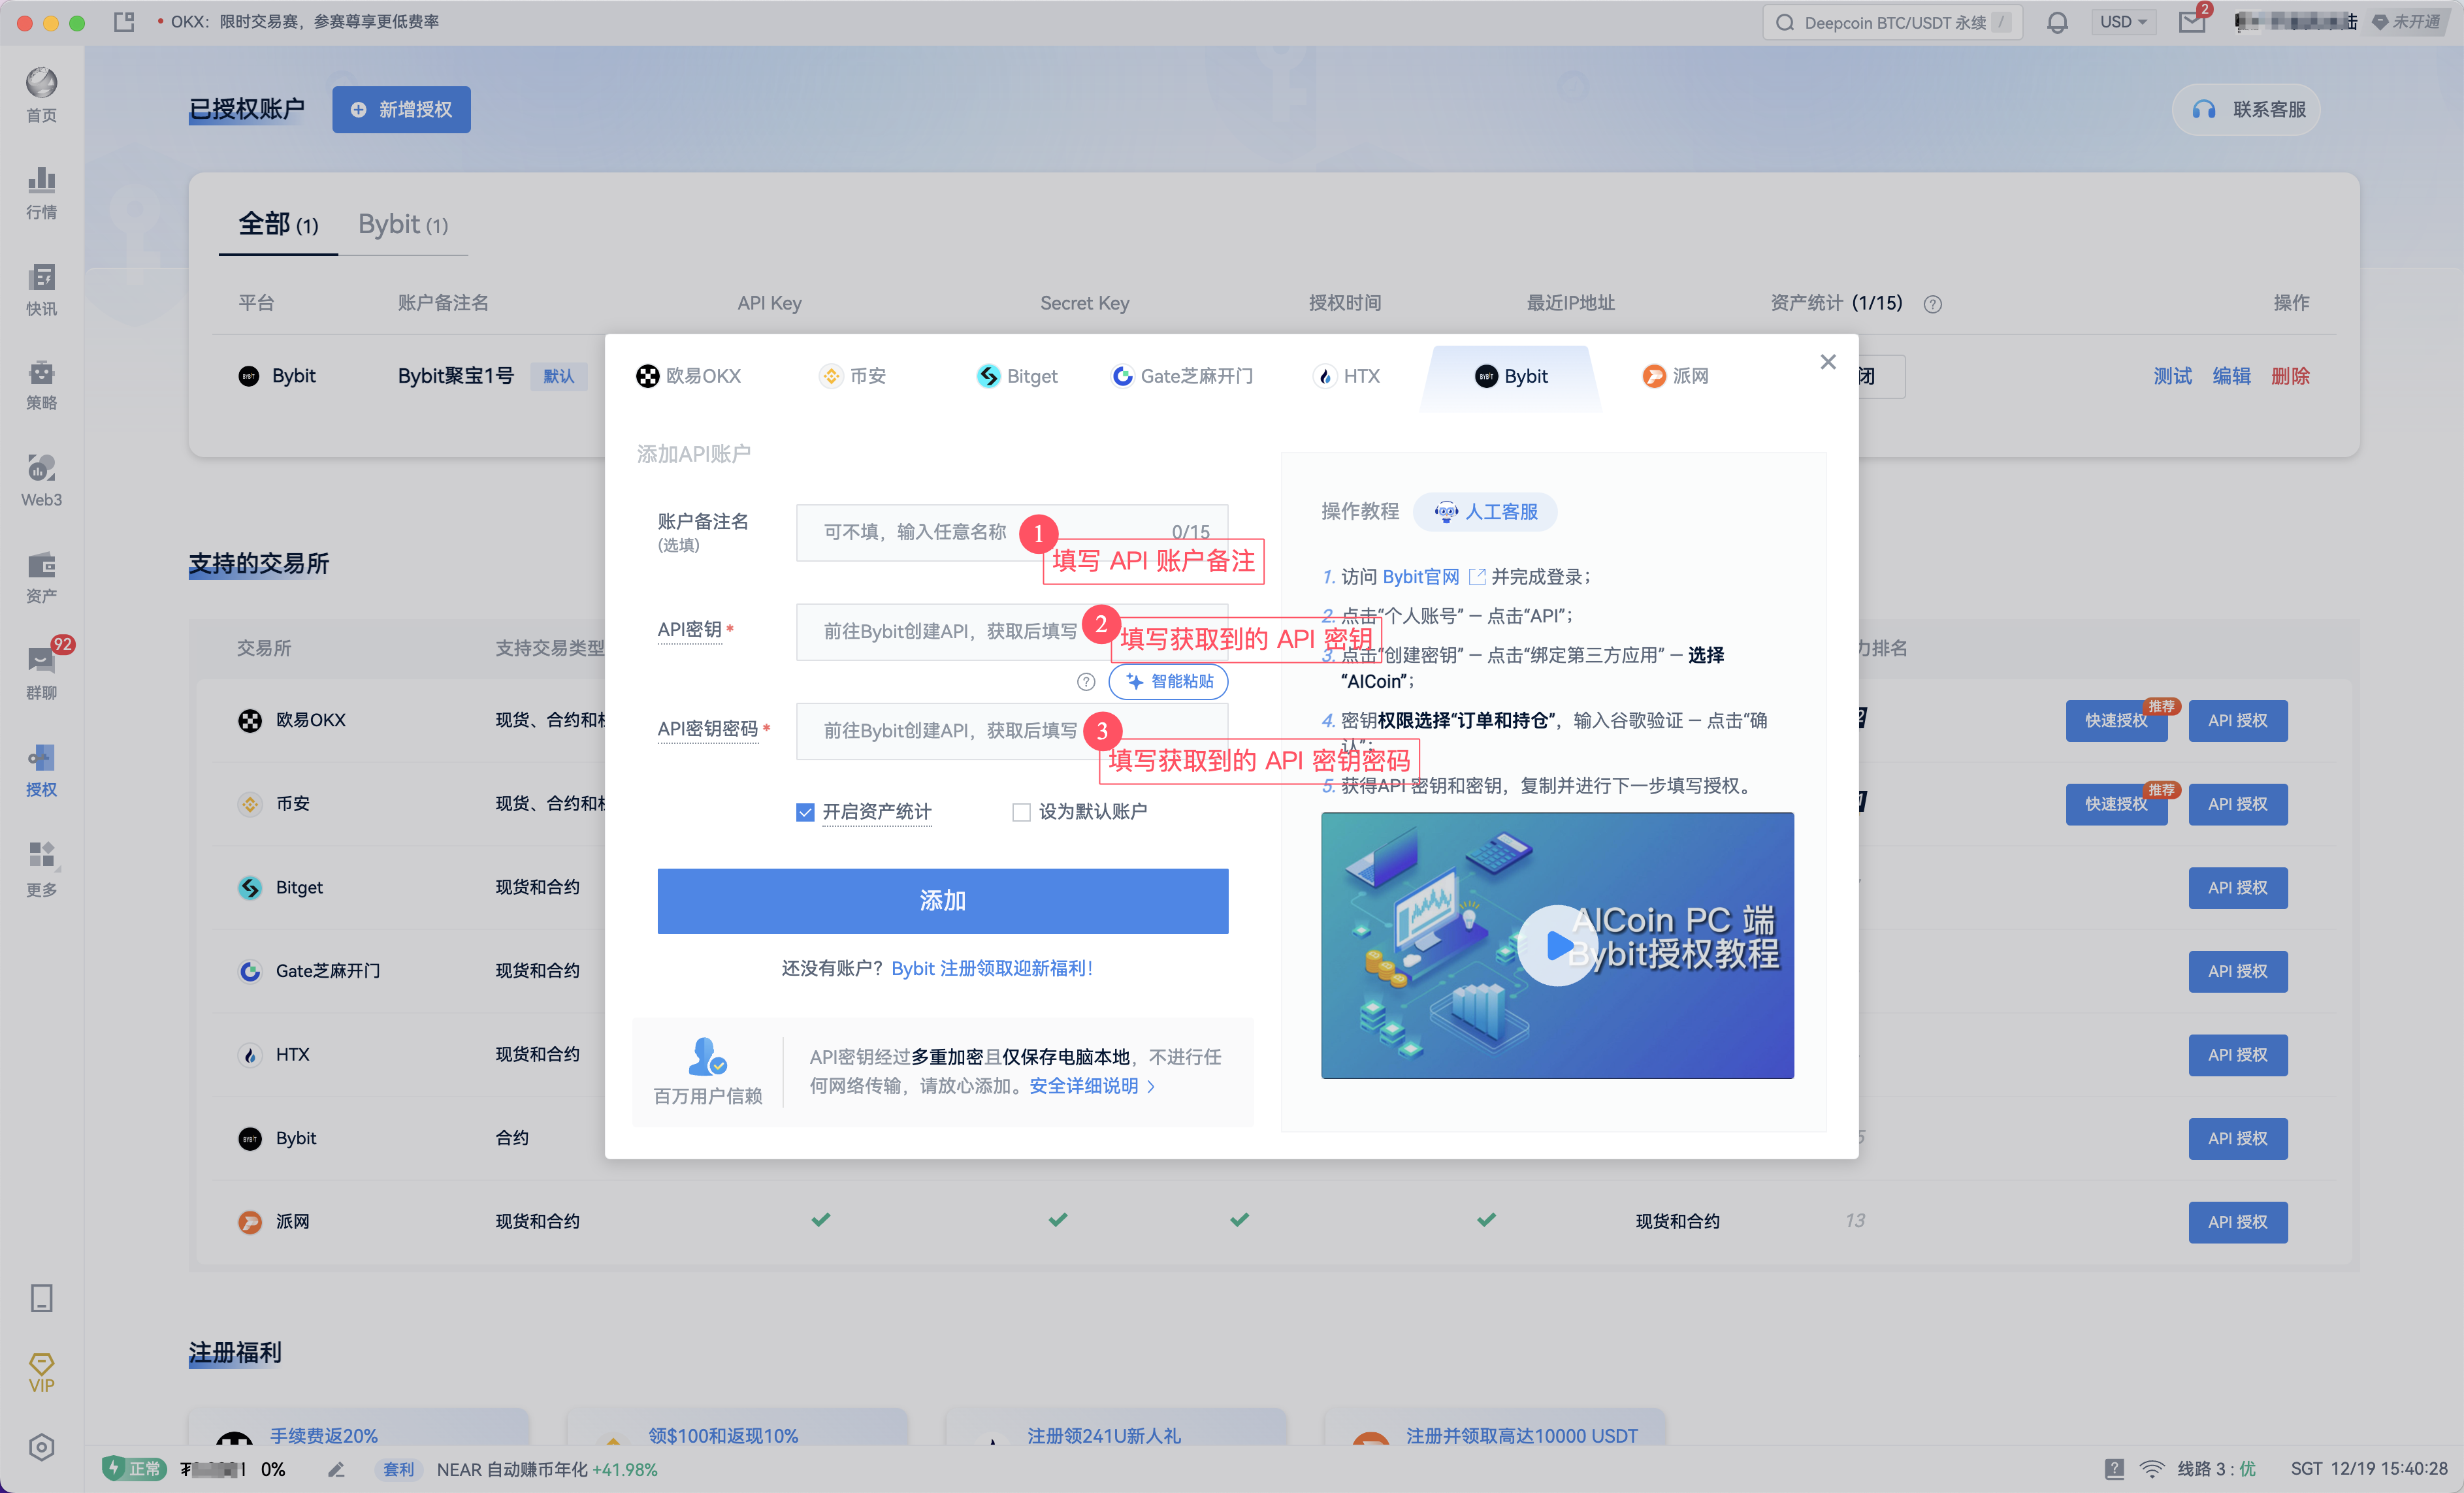Click API 授权 for HTX row

point(2237,1055)
